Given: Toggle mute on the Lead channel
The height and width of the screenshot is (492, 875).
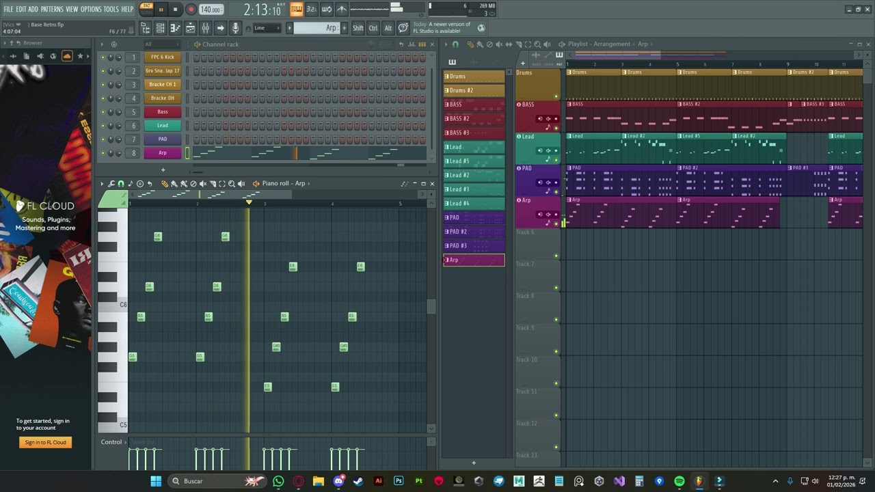Looking at the screenshot, I should click(x=103, y=126).
